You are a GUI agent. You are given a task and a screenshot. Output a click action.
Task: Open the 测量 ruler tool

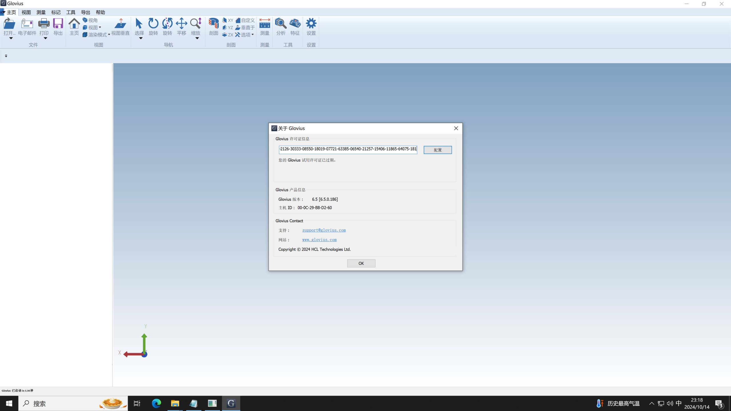tap(265, 23)
